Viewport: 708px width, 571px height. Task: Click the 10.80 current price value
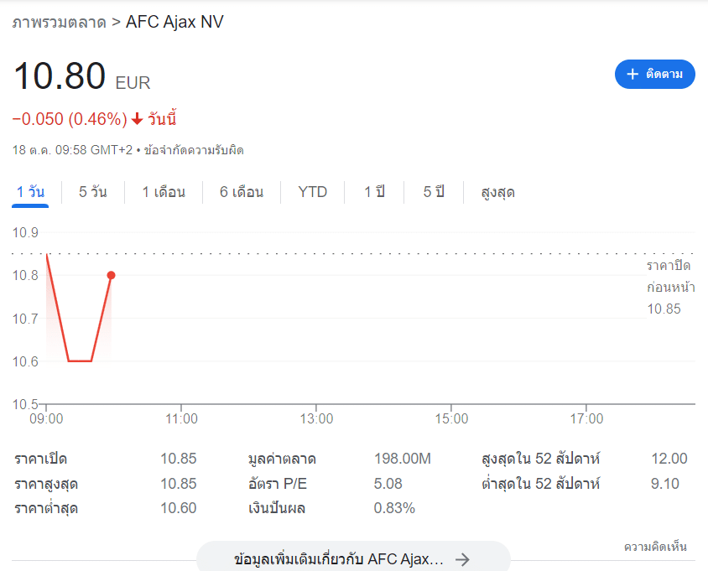click(60, 75)
